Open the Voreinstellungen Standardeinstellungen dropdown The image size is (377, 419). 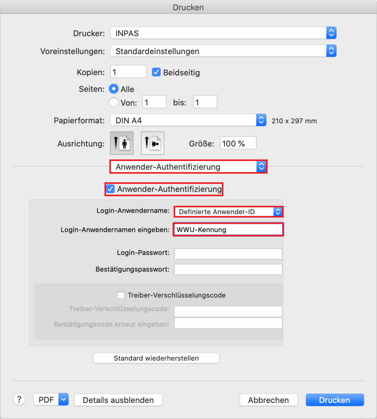[x=223, y=51]
